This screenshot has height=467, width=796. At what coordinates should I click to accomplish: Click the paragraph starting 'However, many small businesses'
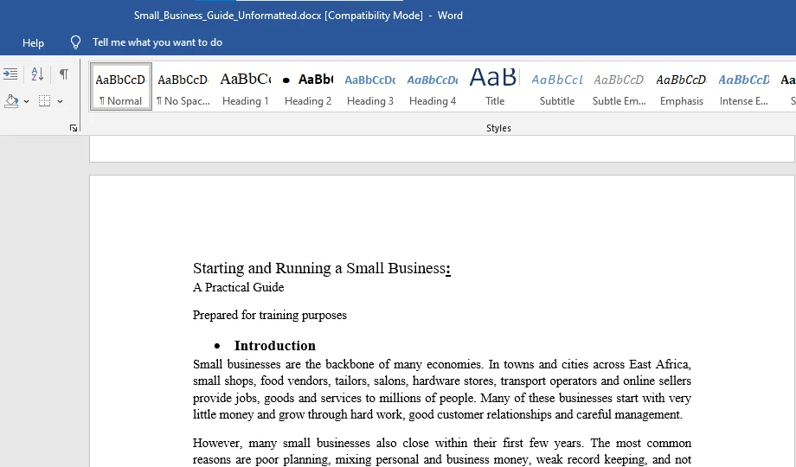(x=441, y=451)
